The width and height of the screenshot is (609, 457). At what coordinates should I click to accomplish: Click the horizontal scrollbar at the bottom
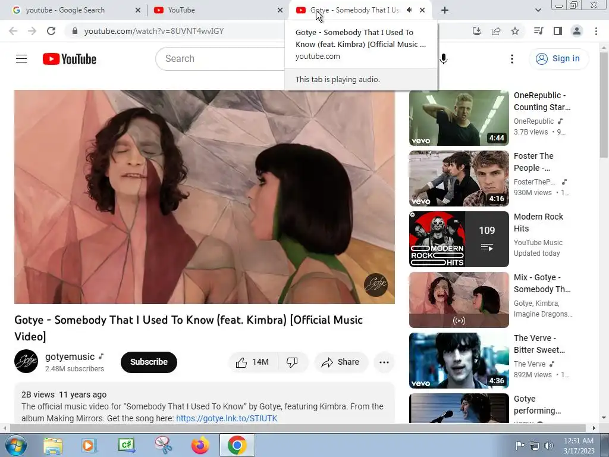(297, 428)
